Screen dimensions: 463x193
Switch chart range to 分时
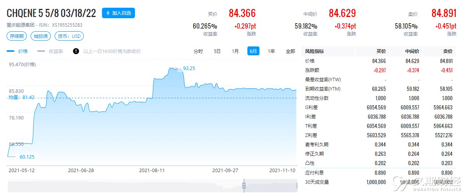coord(199,51)
